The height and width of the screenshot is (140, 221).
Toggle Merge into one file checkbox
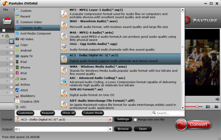[x=135, y=120]
